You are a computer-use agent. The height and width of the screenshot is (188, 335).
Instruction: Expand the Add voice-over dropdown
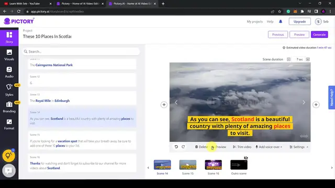(269, 147)
